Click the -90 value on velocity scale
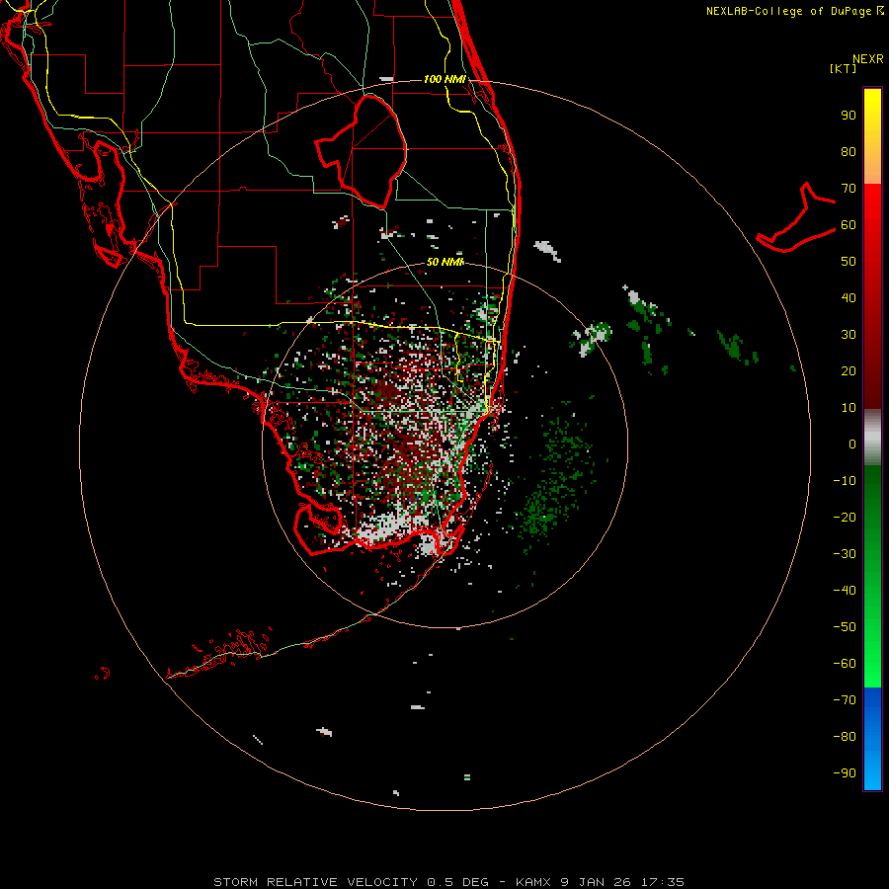The width and height of the screenshot is (889, 889). pyautogui.click(x=845, y=772)
